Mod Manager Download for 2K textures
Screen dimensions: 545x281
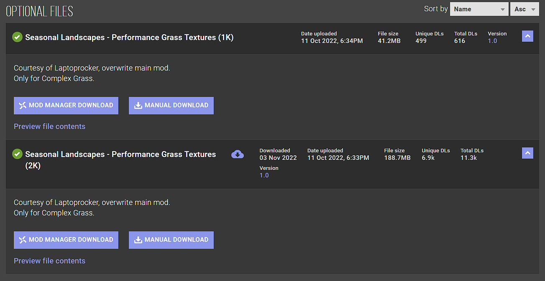[66, 240]
